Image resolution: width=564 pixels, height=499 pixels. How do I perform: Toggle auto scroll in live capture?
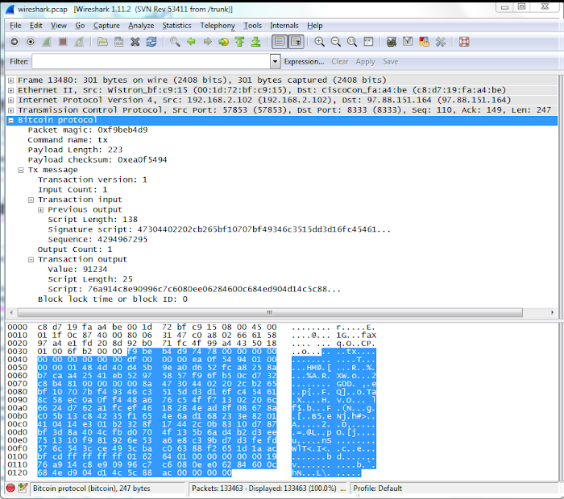click(296, 41)
